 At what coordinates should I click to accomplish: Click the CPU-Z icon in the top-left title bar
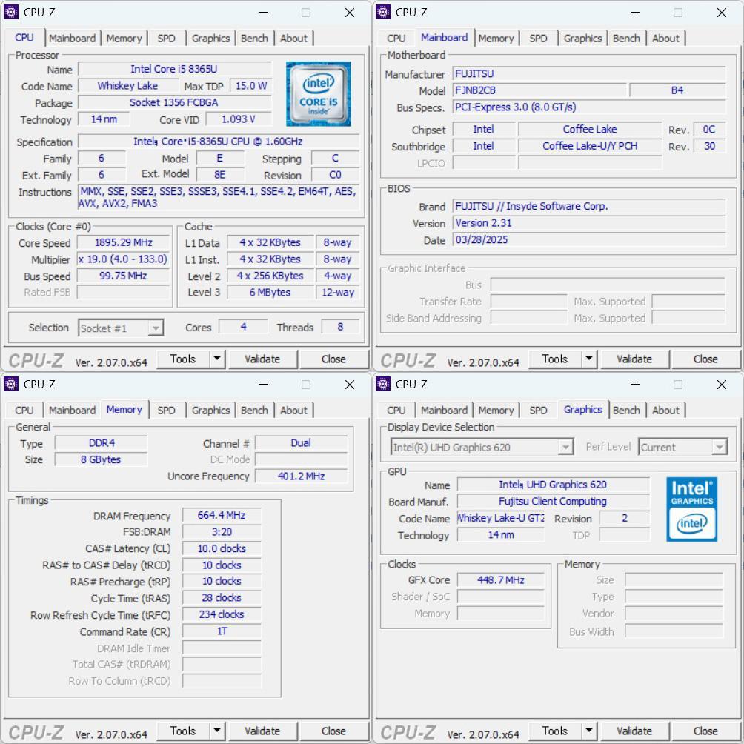12,12
